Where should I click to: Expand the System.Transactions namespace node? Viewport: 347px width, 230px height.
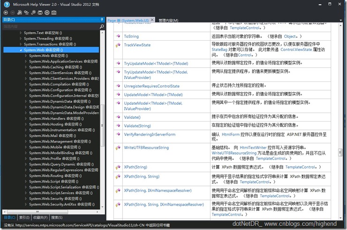click(21, 44)
